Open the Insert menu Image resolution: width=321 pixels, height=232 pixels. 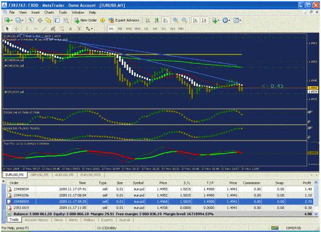pos(35,12)
